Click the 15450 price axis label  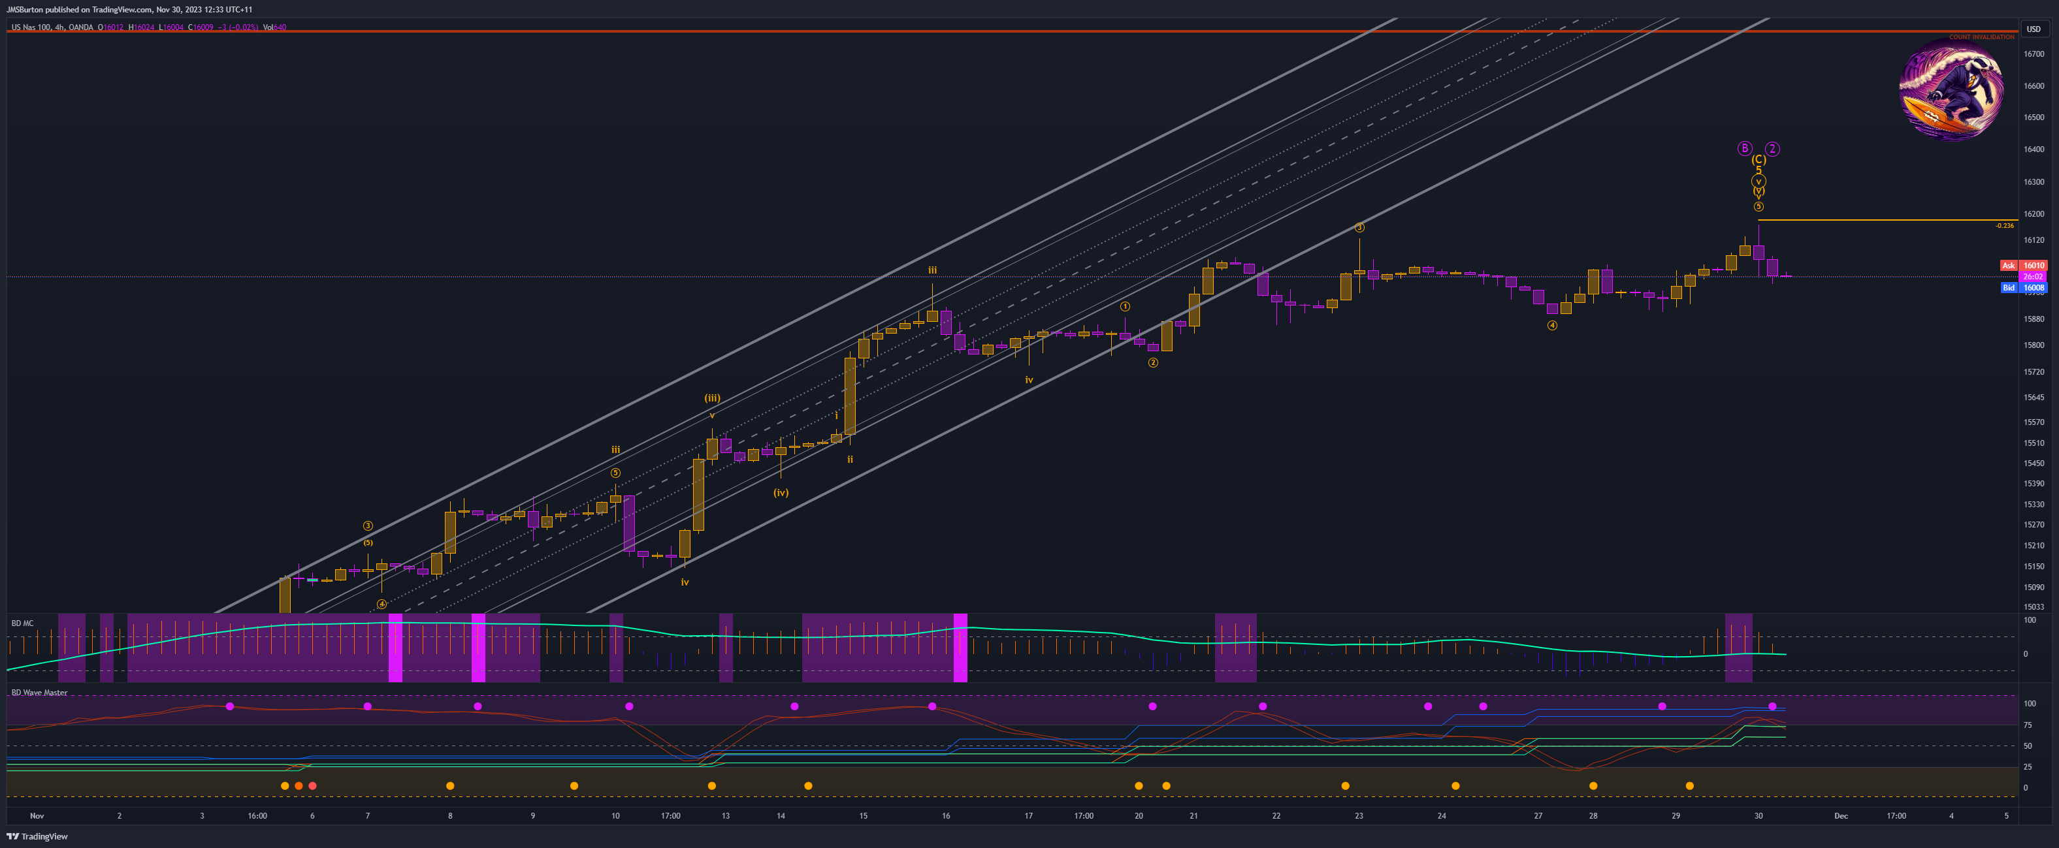coord(2034,464)
